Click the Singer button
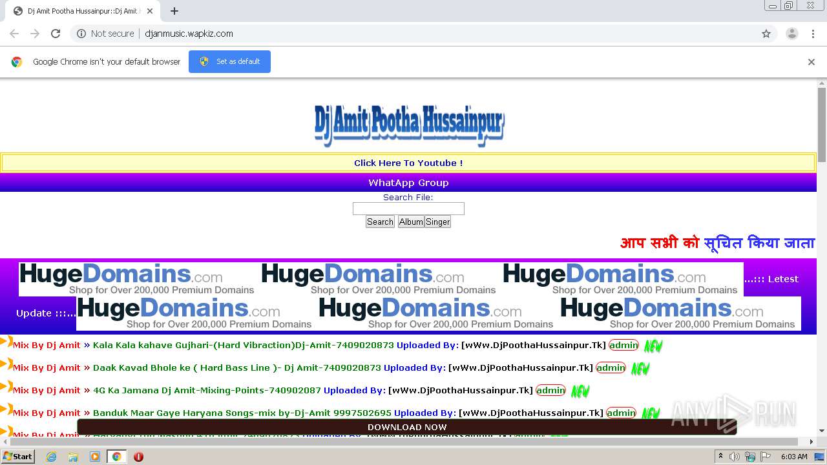Screen dimensions: 827x465 click(437, 222)
